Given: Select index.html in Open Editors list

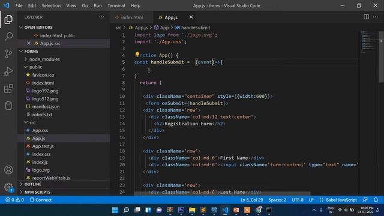Looking at the screenshot, I should [64, 35].
